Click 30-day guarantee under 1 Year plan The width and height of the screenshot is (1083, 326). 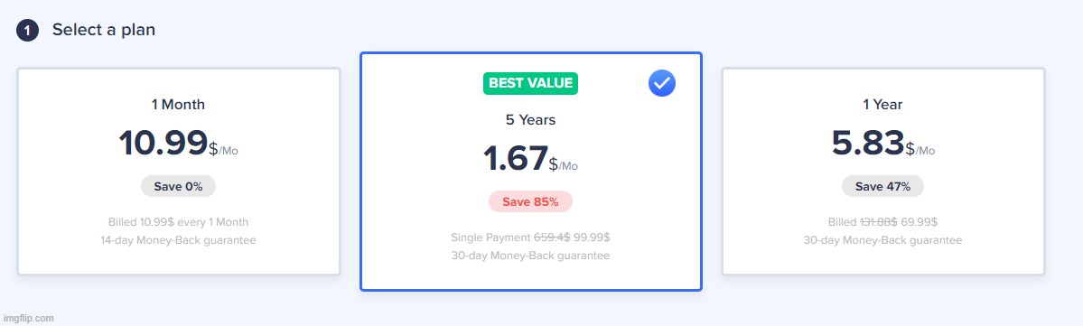coord(882,241)
